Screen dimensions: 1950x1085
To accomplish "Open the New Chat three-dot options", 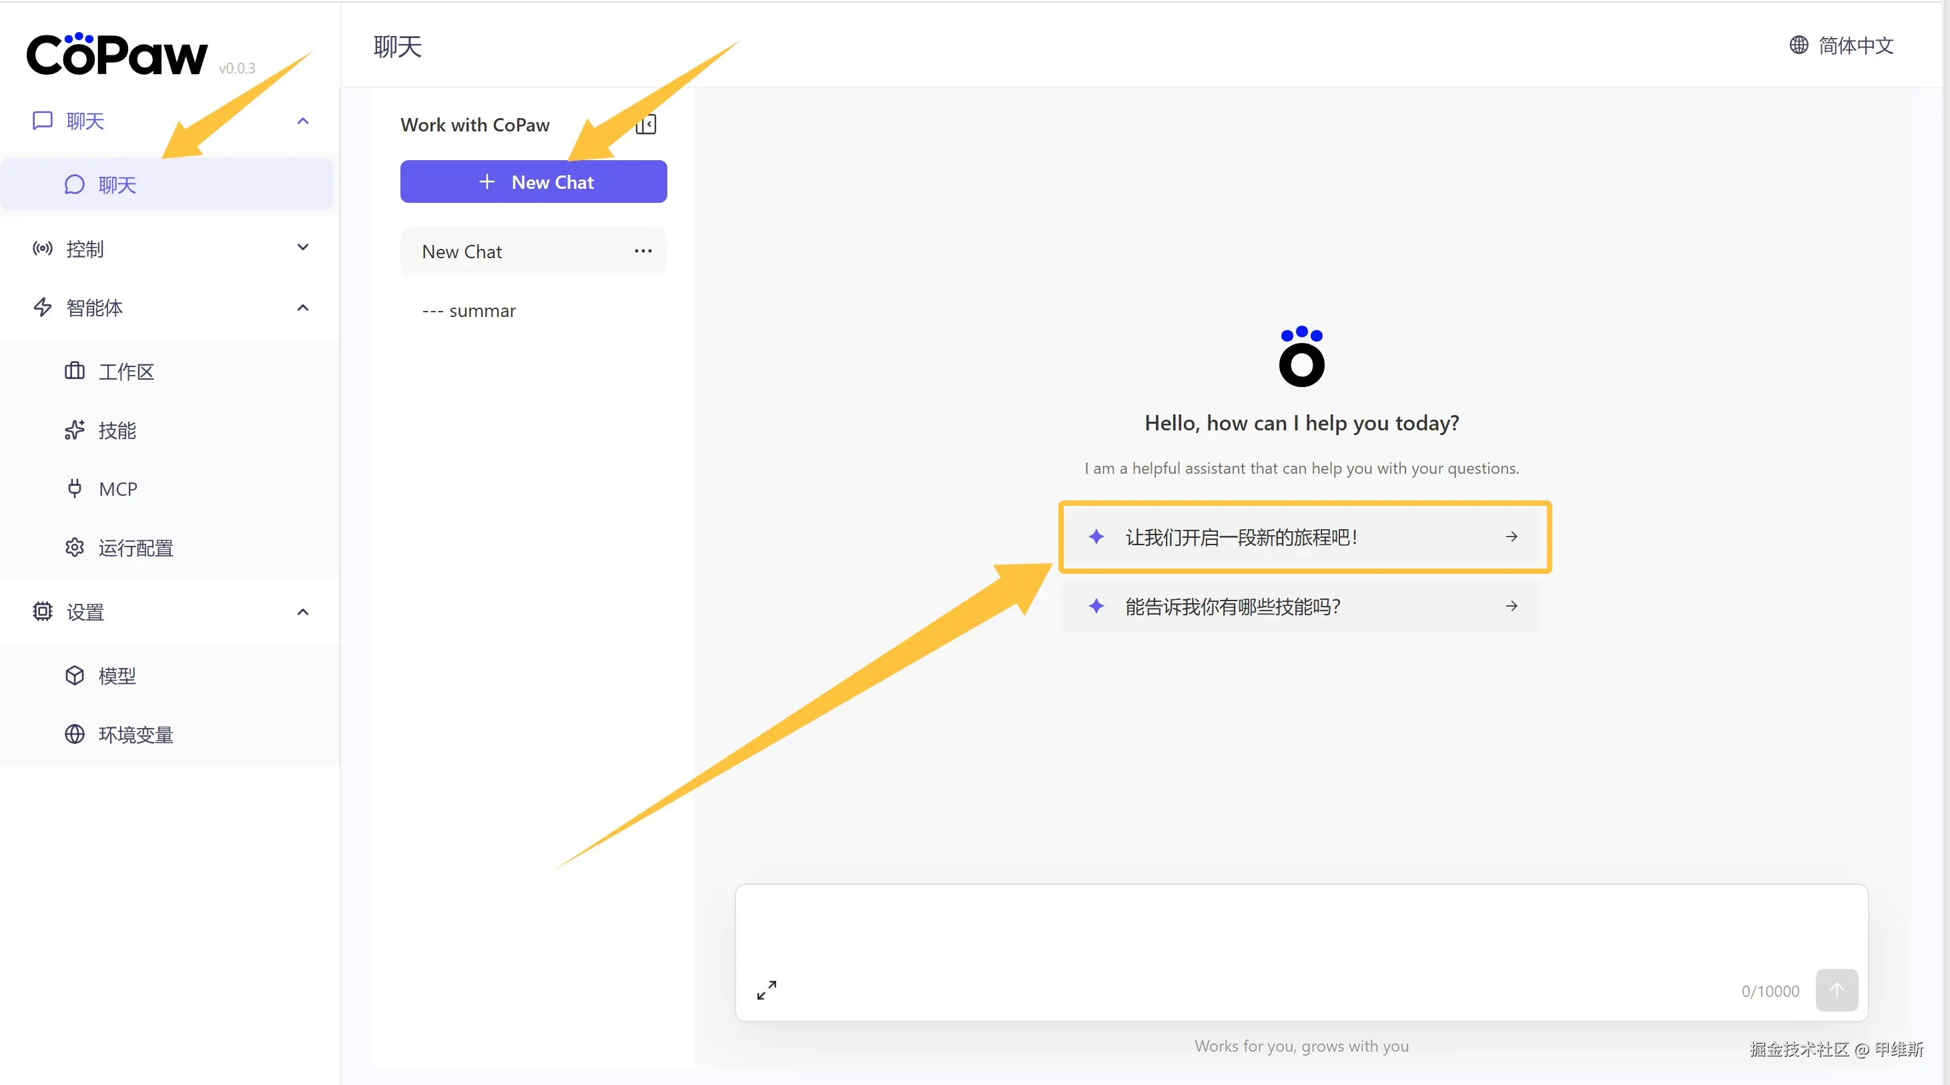I will pos(643,252).
